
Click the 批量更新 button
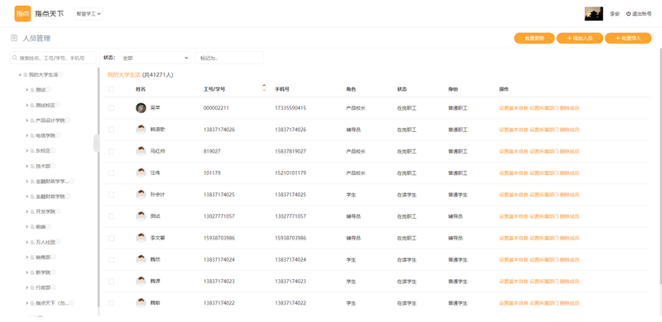[x=534, y=38]
